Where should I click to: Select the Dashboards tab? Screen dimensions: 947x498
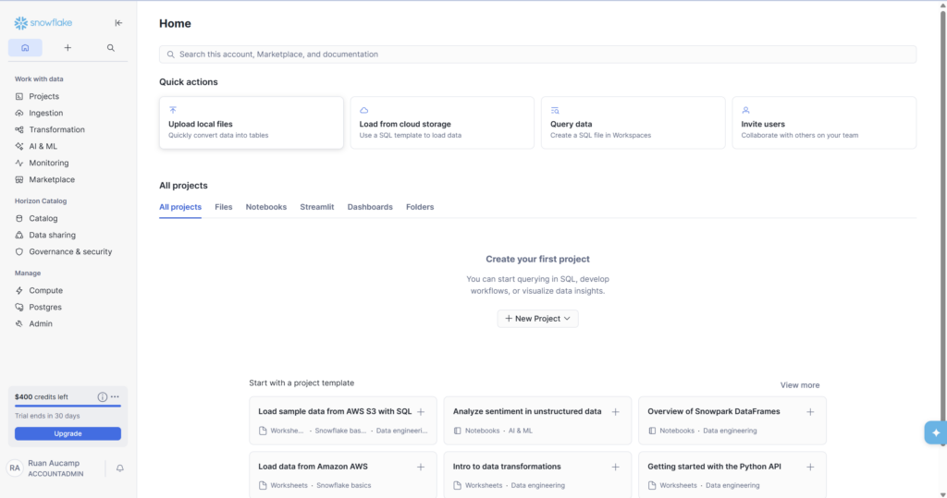[370, 207]
